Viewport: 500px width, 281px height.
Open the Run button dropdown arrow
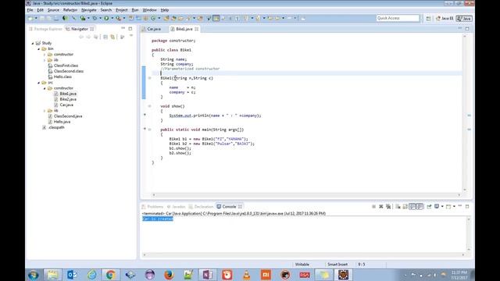pyautogui.click(x=112, y=19)
